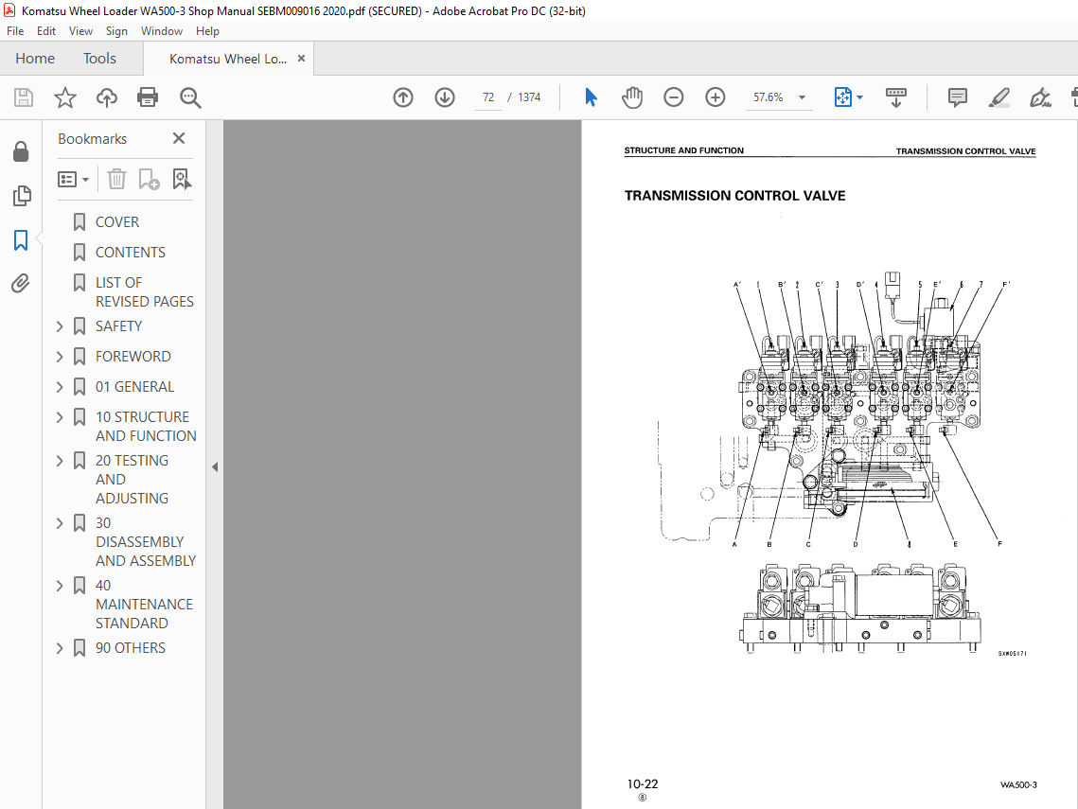The height and width of the screenshot is (809, 1078).
Task: Open 40 MAINTENANCE STANDARD bookmark label
Action: 144,605
